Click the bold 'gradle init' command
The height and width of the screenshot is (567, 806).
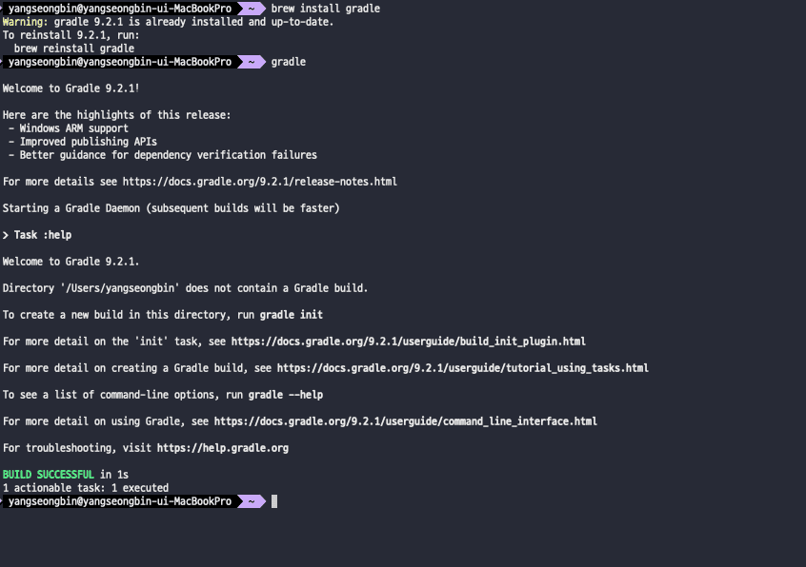point(291,315)
